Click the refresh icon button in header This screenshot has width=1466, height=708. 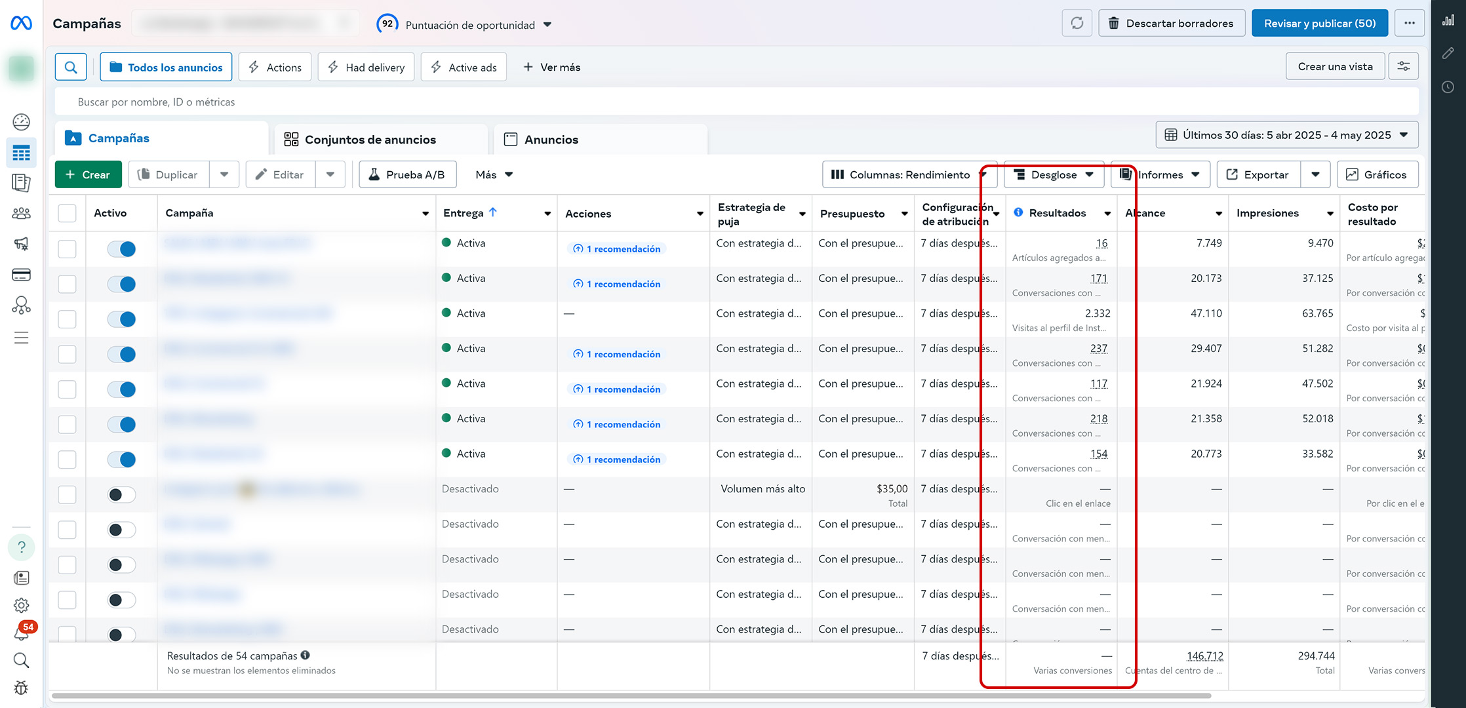tap(1077, 24)
